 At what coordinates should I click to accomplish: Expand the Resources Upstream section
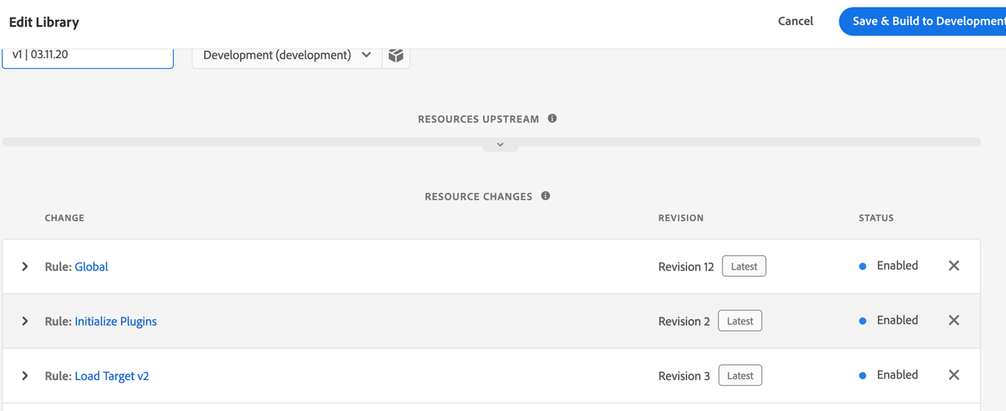coord(500,145)
